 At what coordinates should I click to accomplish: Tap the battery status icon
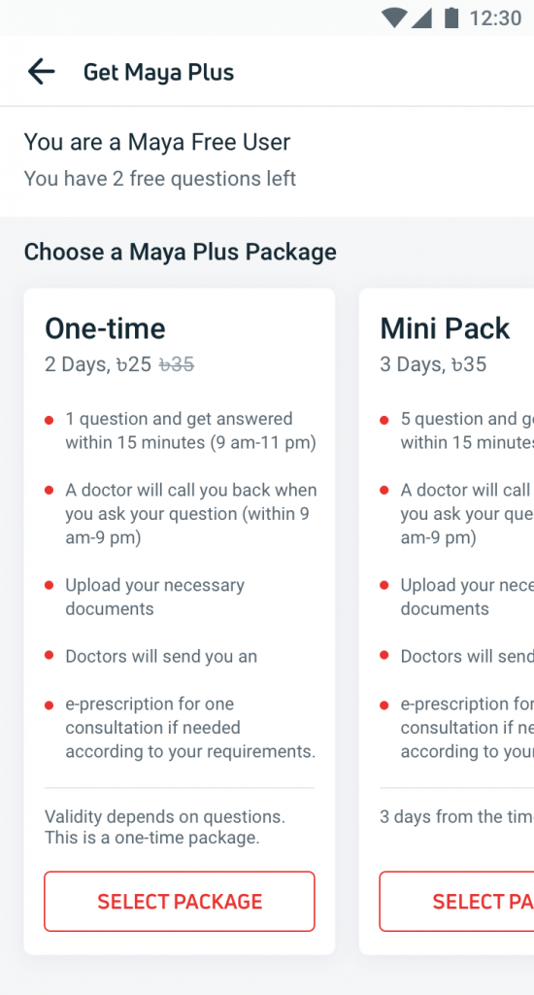(x=451, y=17)
